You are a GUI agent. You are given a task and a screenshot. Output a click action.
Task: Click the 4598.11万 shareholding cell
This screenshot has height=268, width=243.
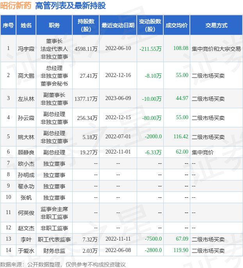[x=86, y=49]
